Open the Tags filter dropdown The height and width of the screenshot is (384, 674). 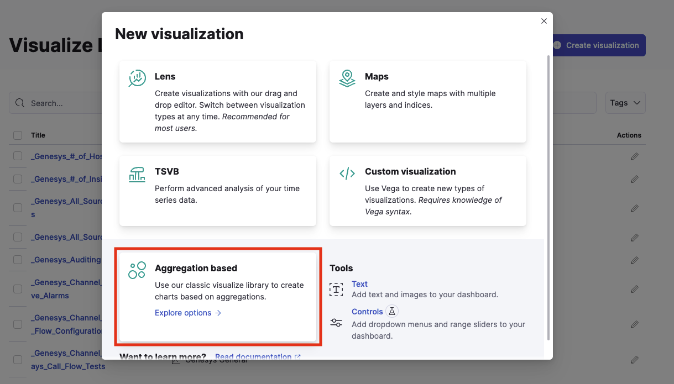coord(625,103)
